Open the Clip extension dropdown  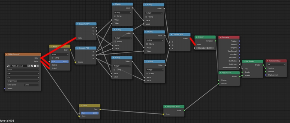pos(23,77)
